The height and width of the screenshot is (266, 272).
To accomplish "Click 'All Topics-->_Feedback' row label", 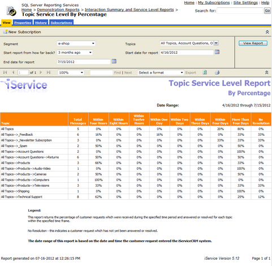I will (17, 135).
